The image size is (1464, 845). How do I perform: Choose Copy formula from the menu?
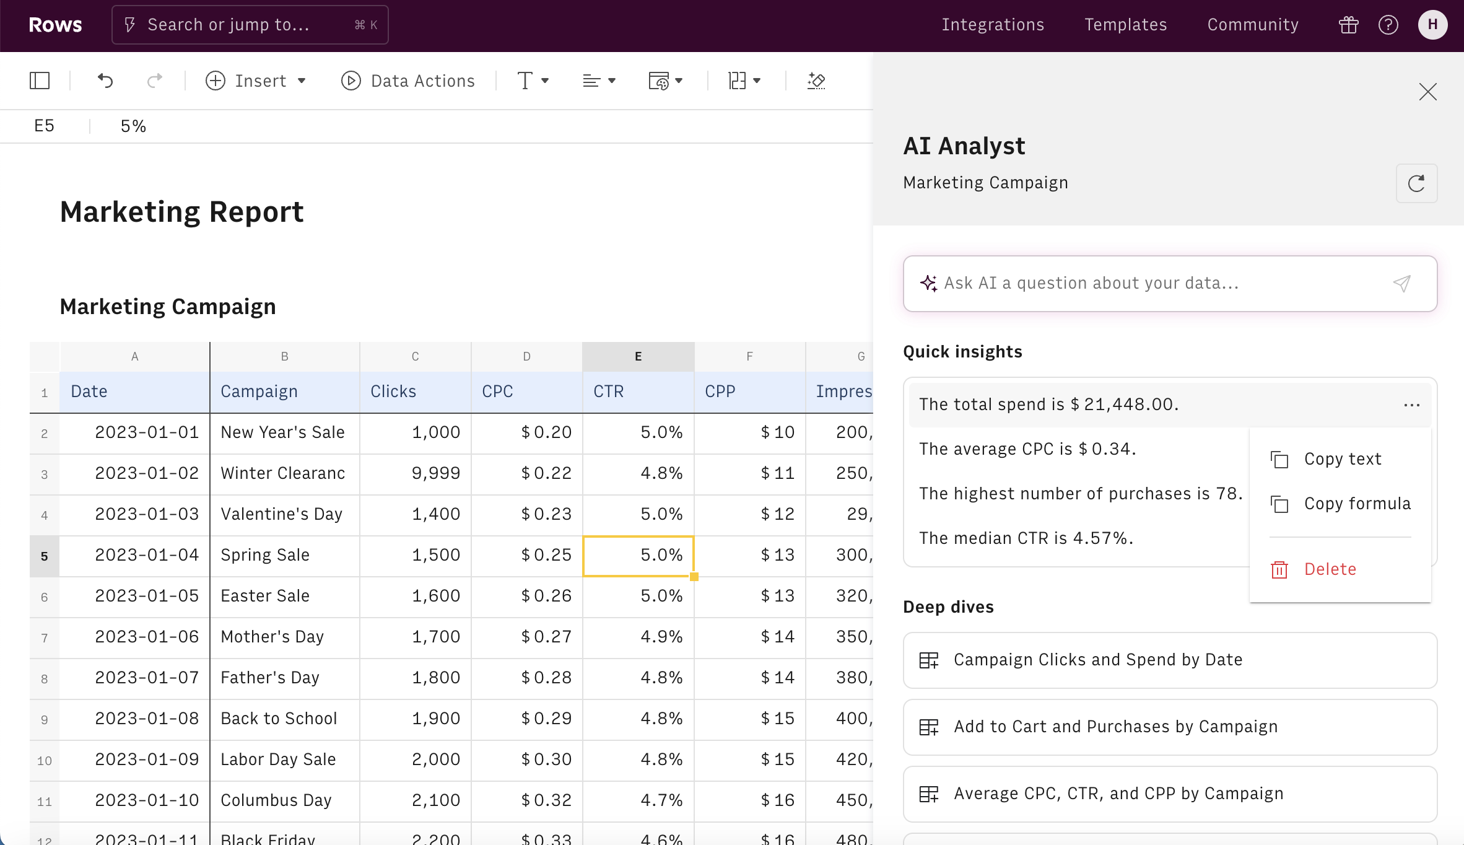1340,504
